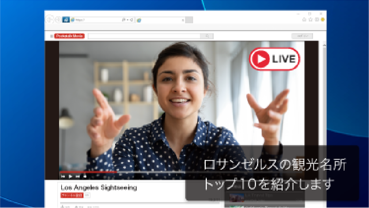Go back with the browser Back arrow
The width and height of the screenshot is (369, 208).
pos(49,19)
